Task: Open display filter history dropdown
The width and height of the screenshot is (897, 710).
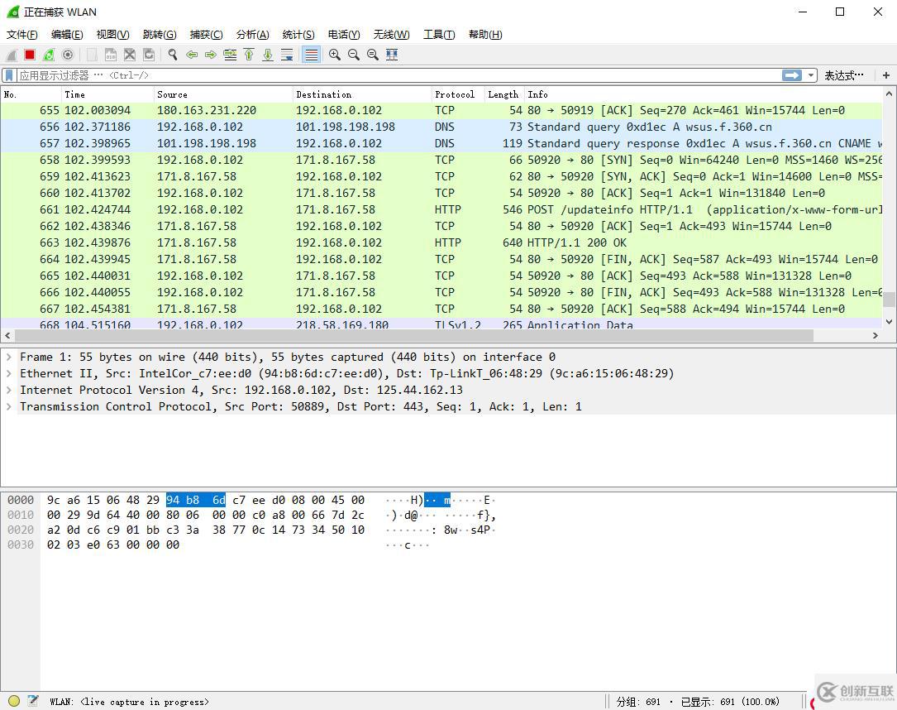Action: [811, 75]
